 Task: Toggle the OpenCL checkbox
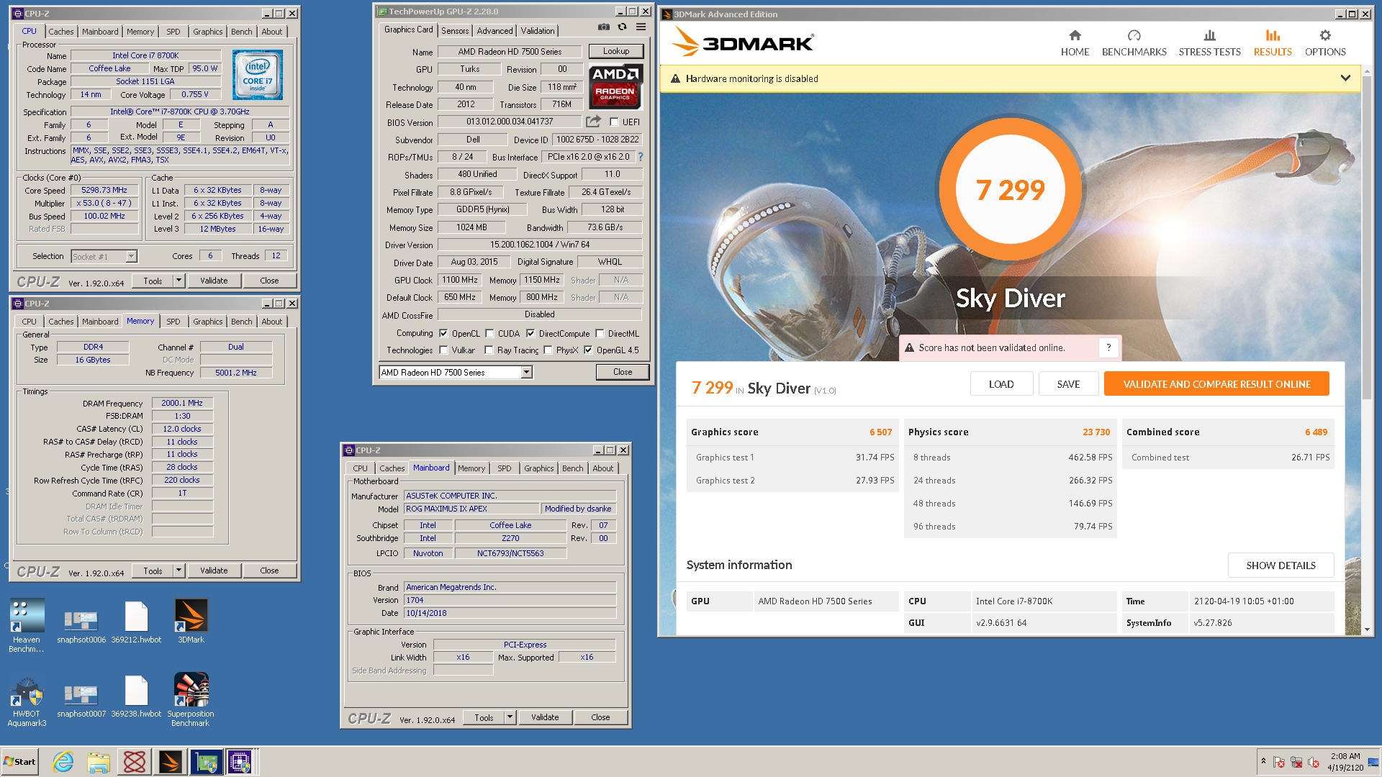pyautogui.click(x=443, y=333)
